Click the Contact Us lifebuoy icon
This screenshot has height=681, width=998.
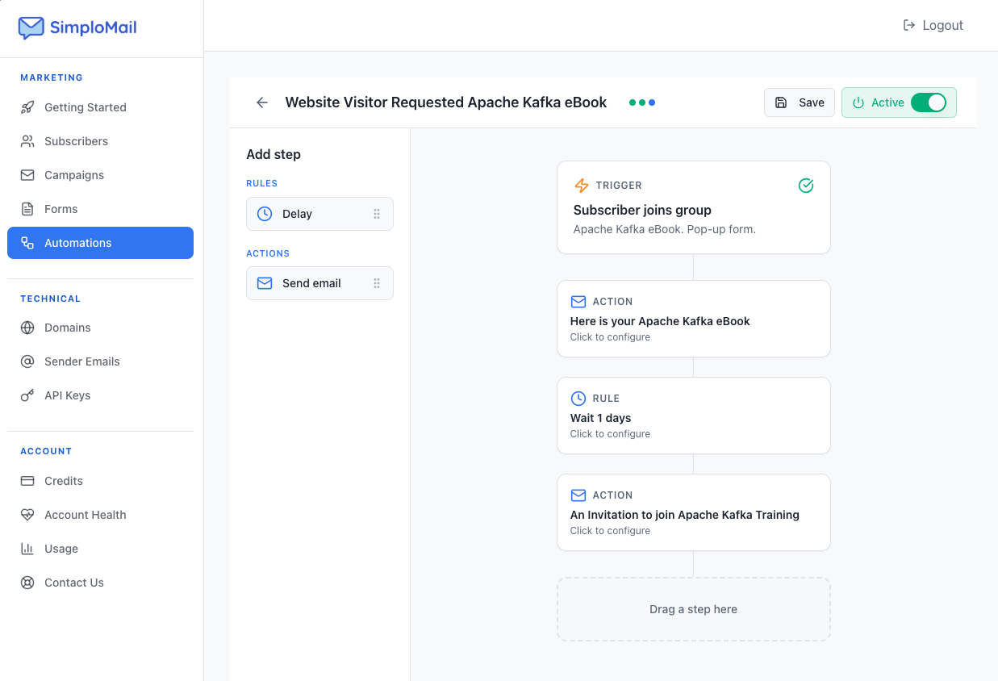click(x=27, y=583)
